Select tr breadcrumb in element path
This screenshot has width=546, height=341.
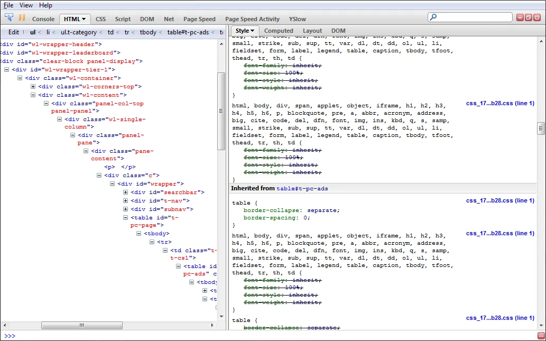click(x=127, y=32)
